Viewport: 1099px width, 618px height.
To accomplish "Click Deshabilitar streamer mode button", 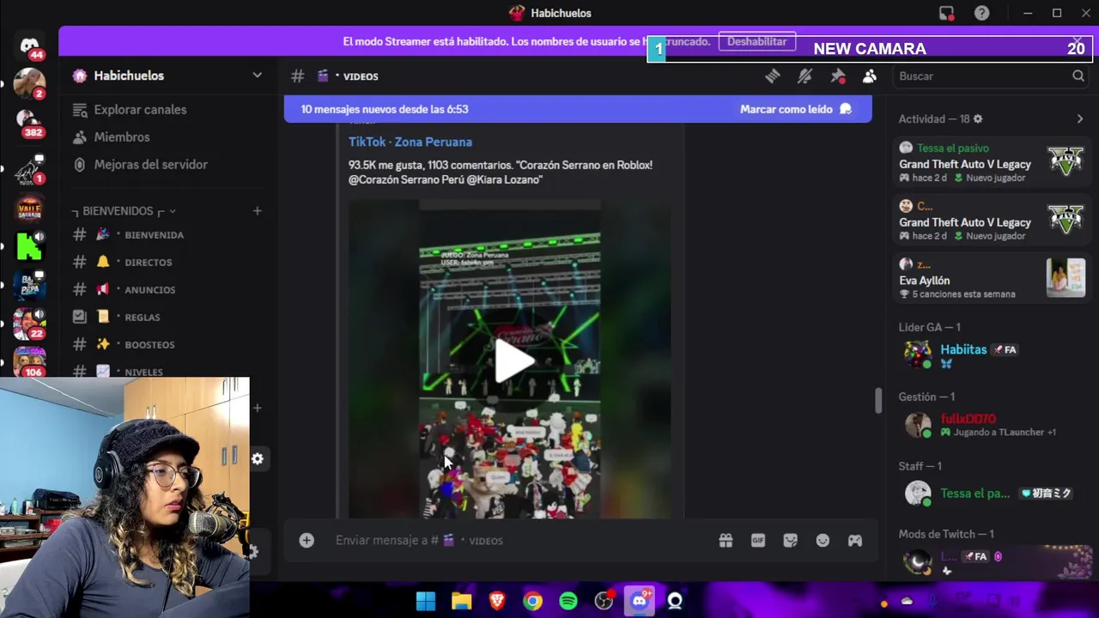I will click(x=756, y=41).
